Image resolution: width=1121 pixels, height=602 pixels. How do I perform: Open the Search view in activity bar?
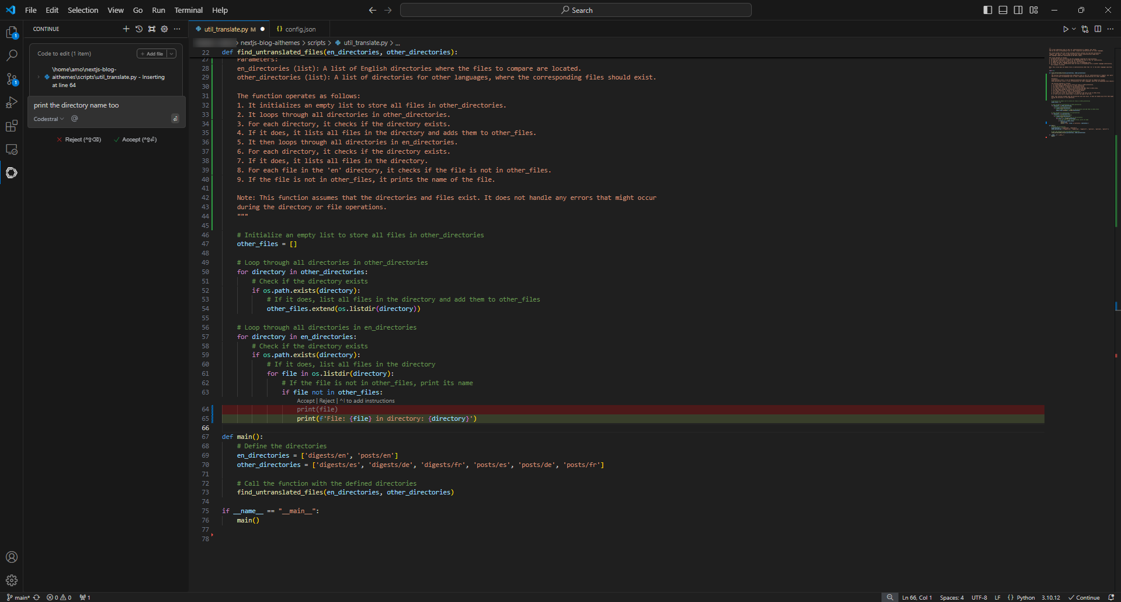click(12, 56)
